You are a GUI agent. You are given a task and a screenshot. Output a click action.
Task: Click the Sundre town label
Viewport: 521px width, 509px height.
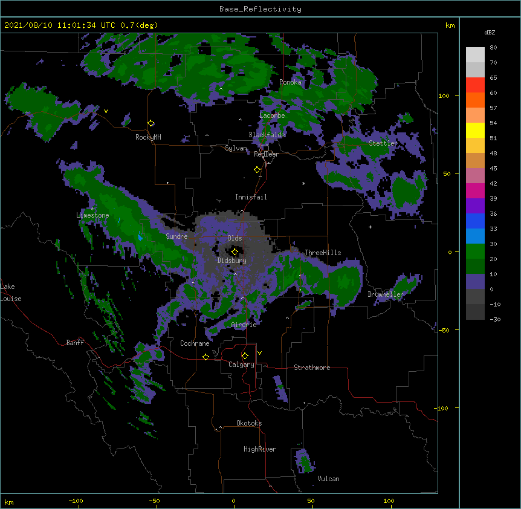click(x=176, y=236)
